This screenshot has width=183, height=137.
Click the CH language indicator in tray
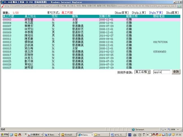pos(130,135)
